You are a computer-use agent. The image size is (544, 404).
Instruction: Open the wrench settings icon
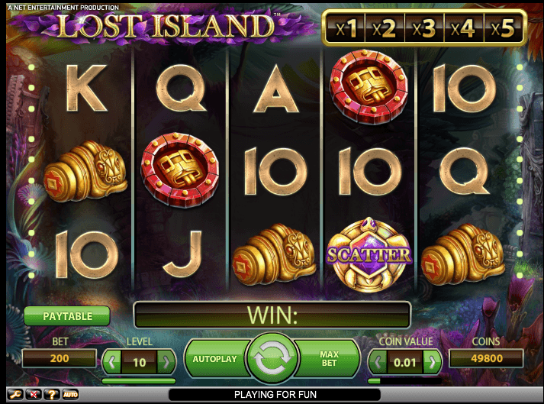(x=15, y=394)
